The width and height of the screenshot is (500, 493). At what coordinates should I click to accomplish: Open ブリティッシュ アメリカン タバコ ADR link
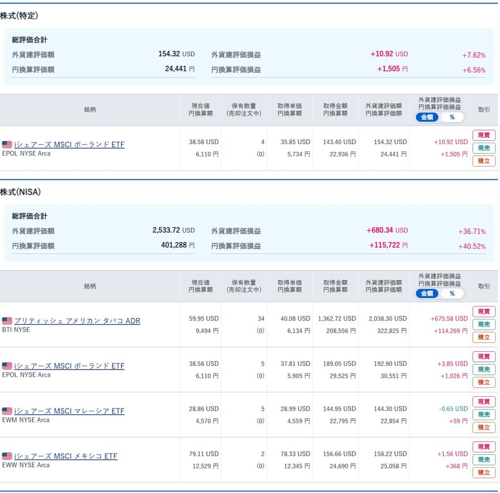pos(77,321)
